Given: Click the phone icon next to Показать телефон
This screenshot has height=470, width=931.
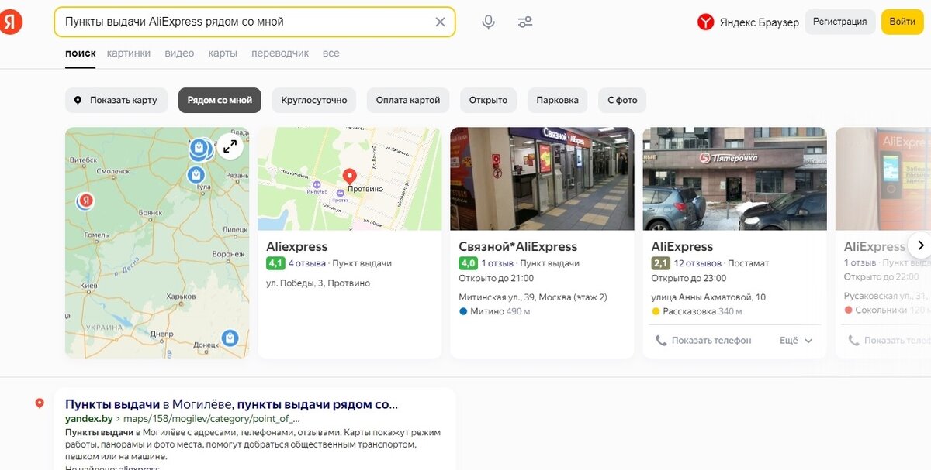Looking at the screenshot, I should pos(660,340).
